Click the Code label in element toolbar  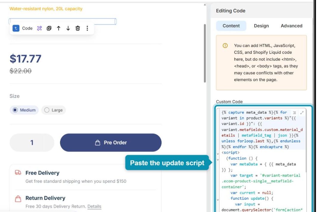(27, 28)
